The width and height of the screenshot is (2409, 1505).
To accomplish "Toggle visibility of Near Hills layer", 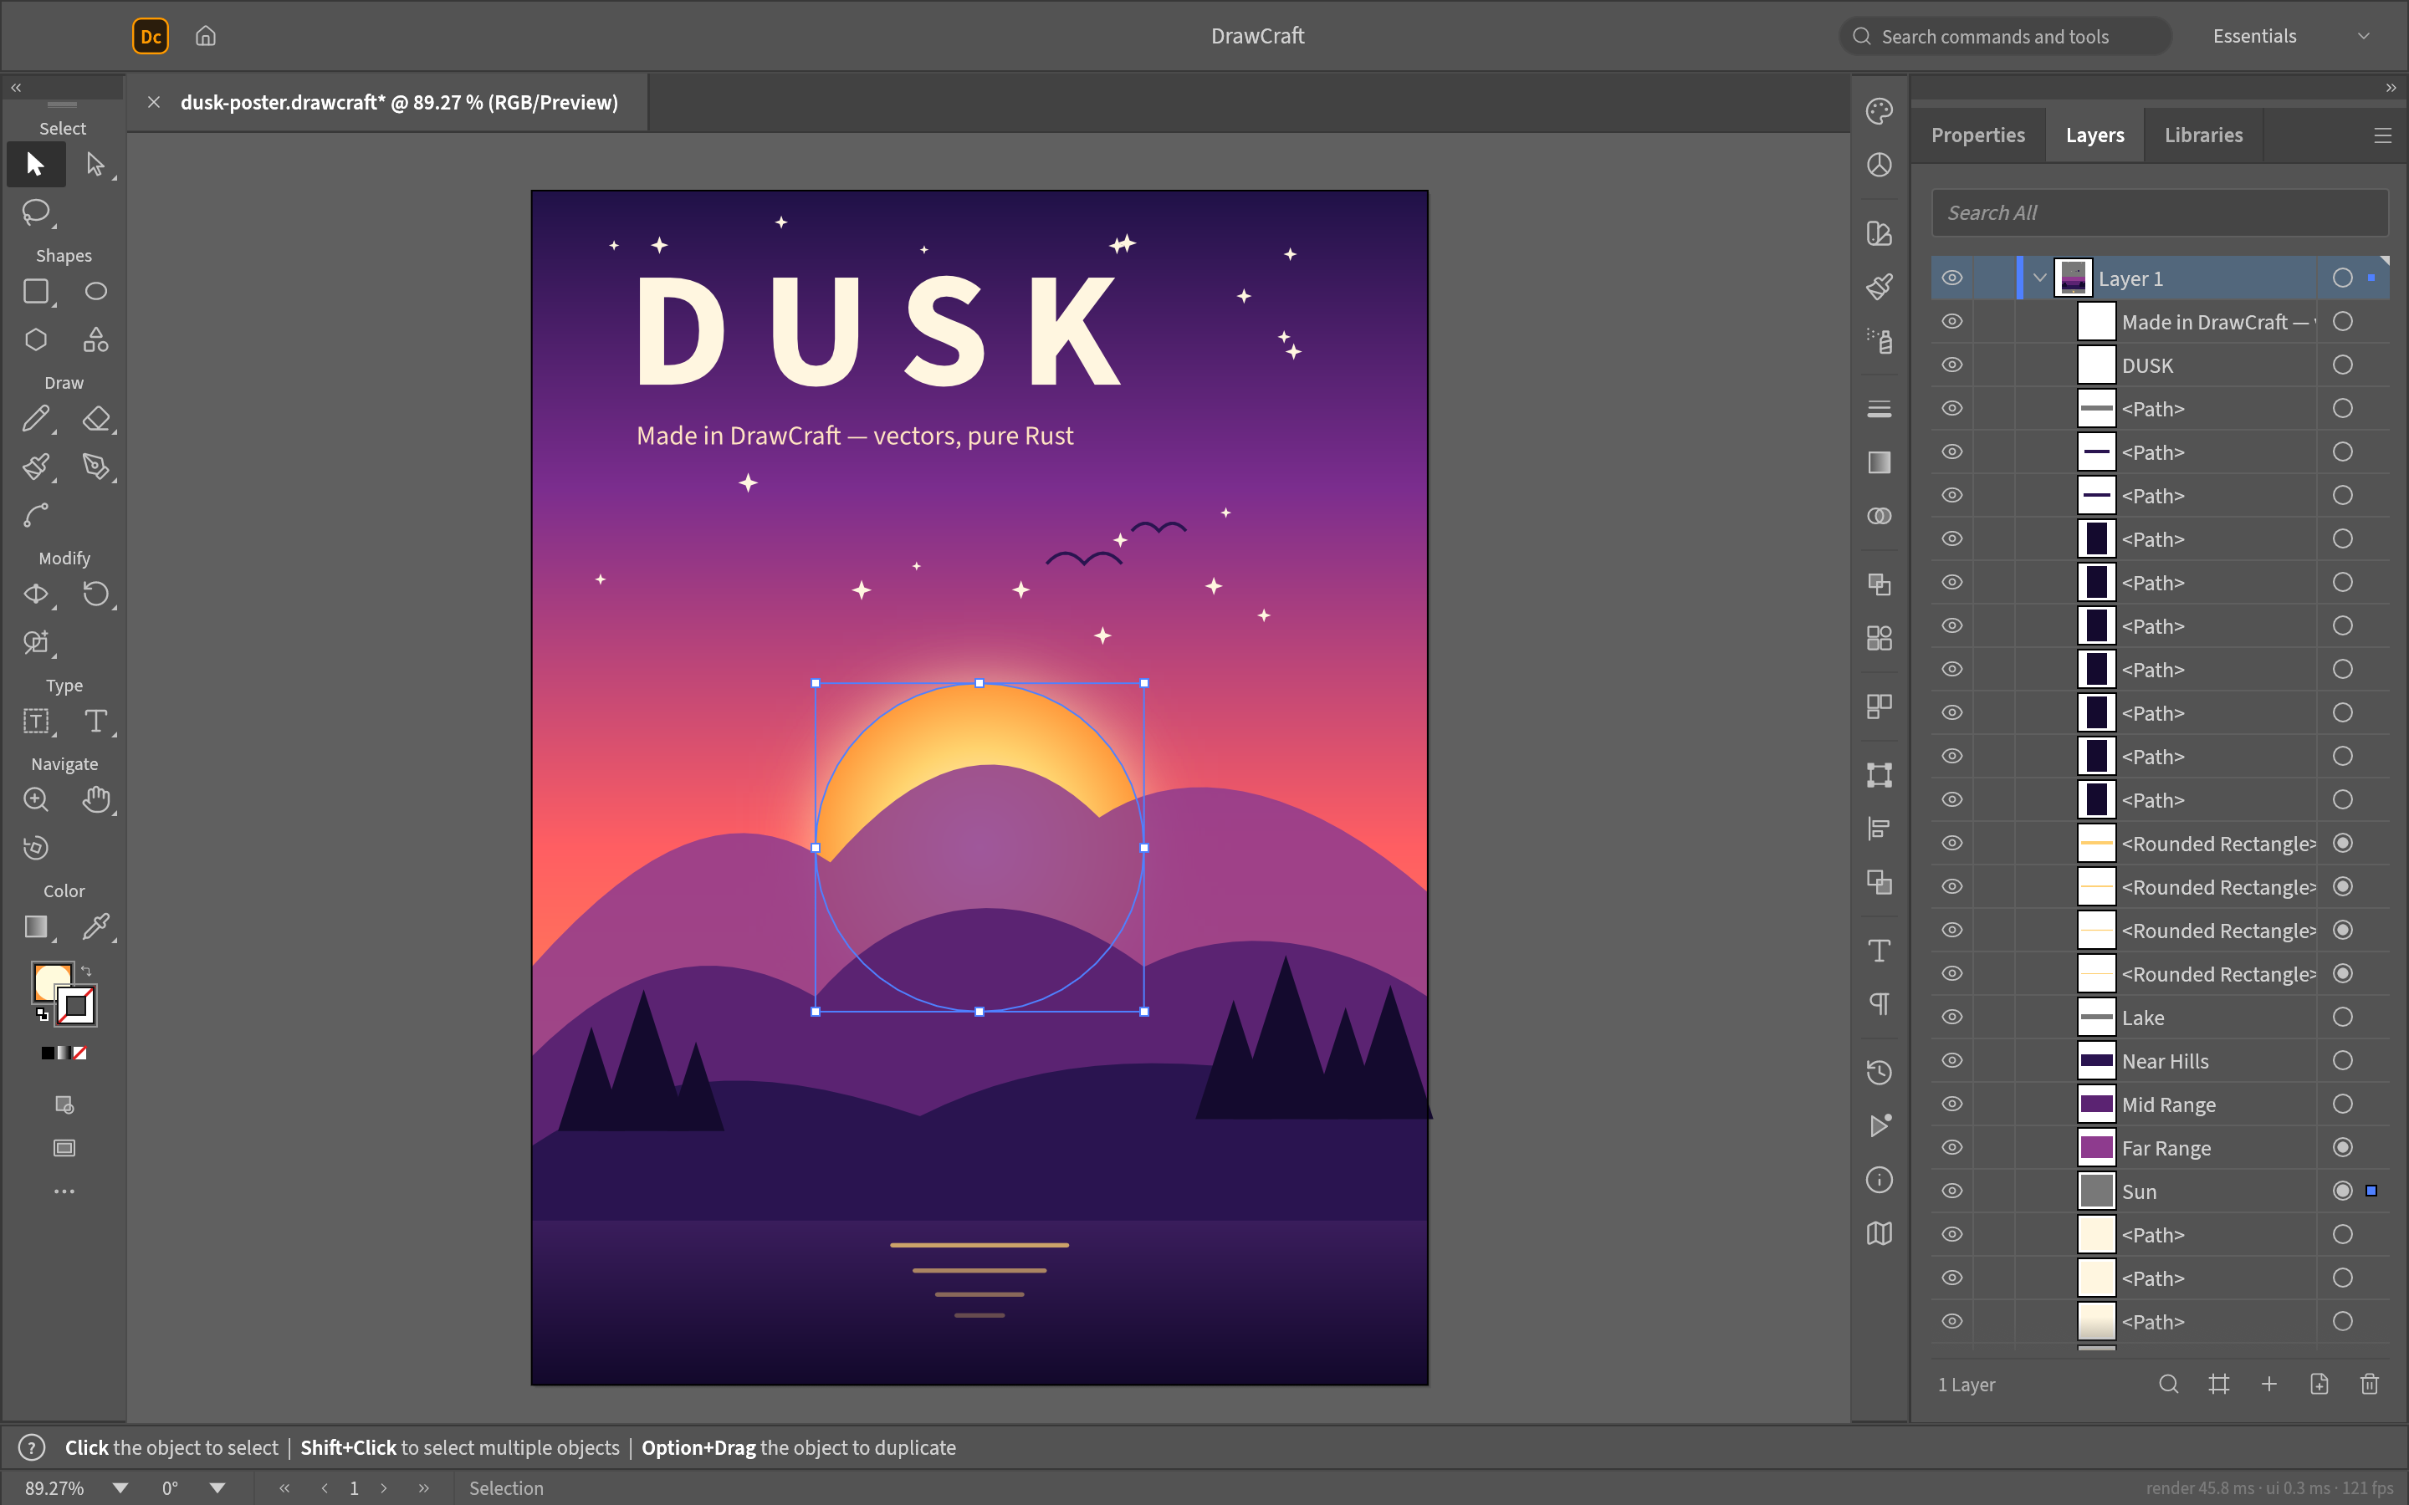I will click(1952, 1061).
